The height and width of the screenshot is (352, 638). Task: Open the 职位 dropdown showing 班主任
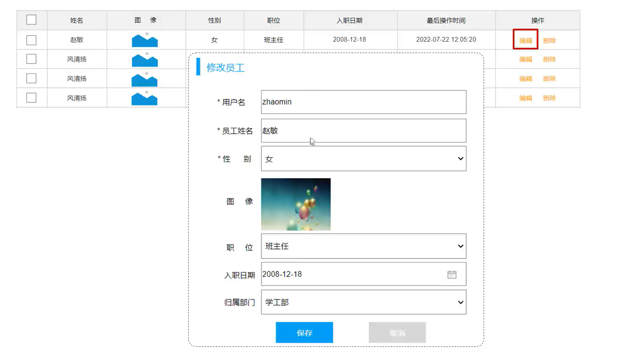pyautogui.click(x=364, y=246)
